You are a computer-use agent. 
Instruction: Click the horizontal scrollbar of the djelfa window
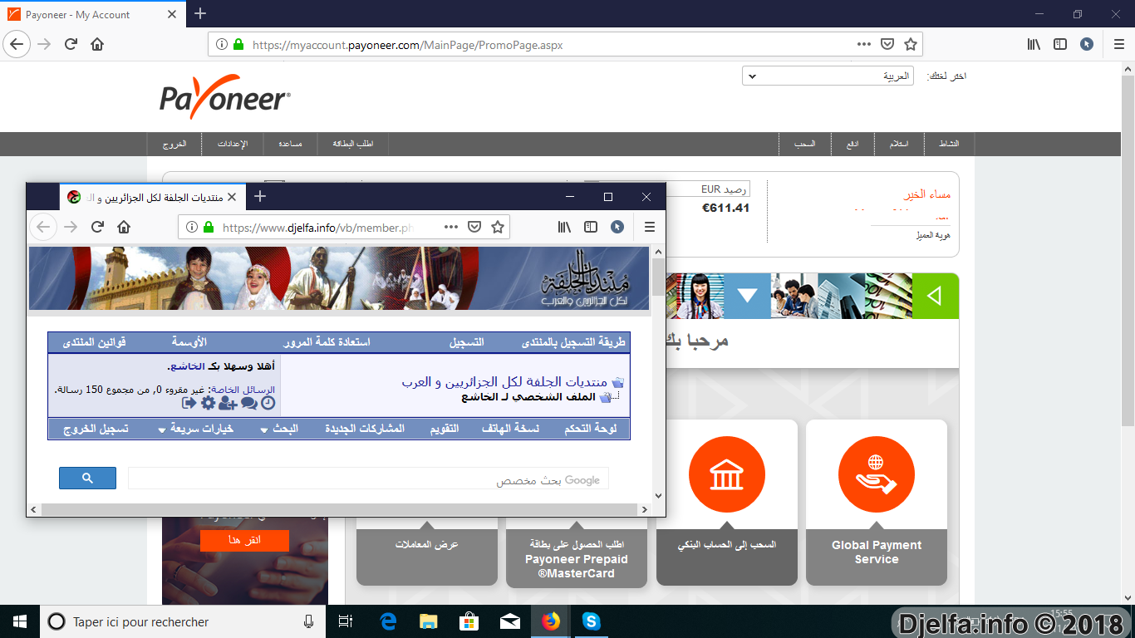coord(340,508)
